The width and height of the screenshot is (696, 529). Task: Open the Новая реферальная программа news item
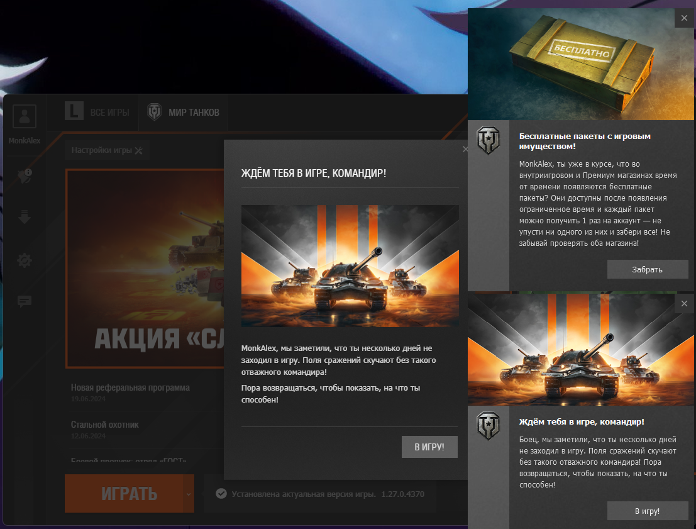coord(130,387)
